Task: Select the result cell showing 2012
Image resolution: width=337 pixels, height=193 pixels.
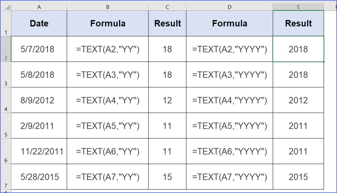Action: click(x=298, y=100)
